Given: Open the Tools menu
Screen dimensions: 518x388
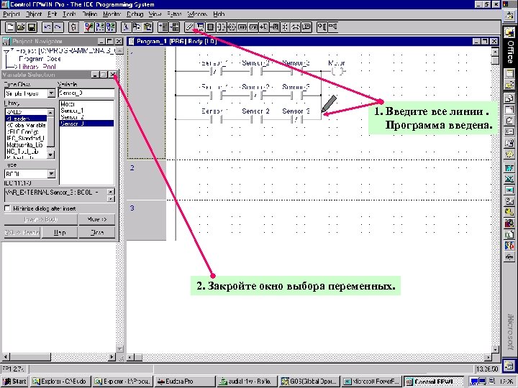Looking at the screenshot, I should point(69,14).
